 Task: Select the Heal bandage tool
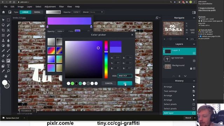pos(8,35)
